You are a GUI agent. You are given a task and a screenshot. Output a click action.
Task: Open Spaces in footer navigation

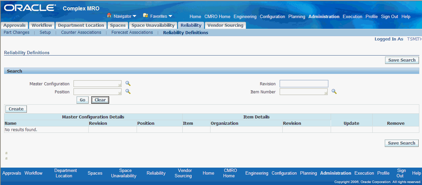[x=95, y=173]
